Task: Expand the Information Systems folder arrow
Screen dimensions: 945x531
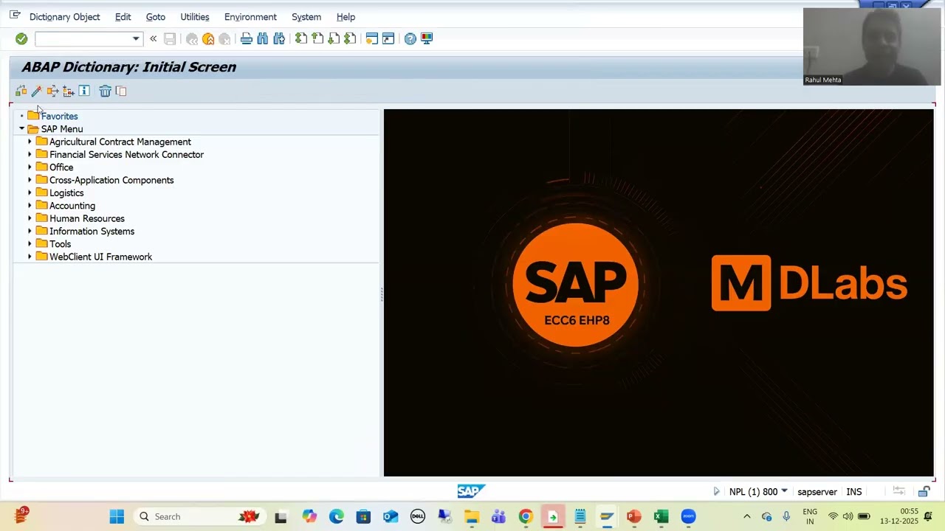Action: pos(30,231)
